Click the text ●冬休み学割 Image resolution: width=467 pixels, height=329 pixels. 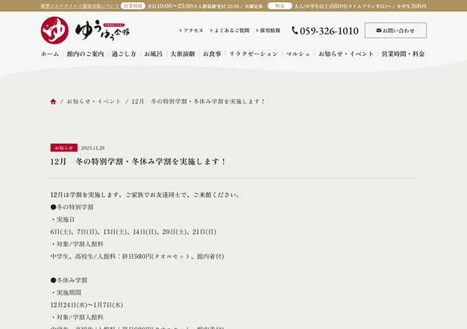point(69,280)
